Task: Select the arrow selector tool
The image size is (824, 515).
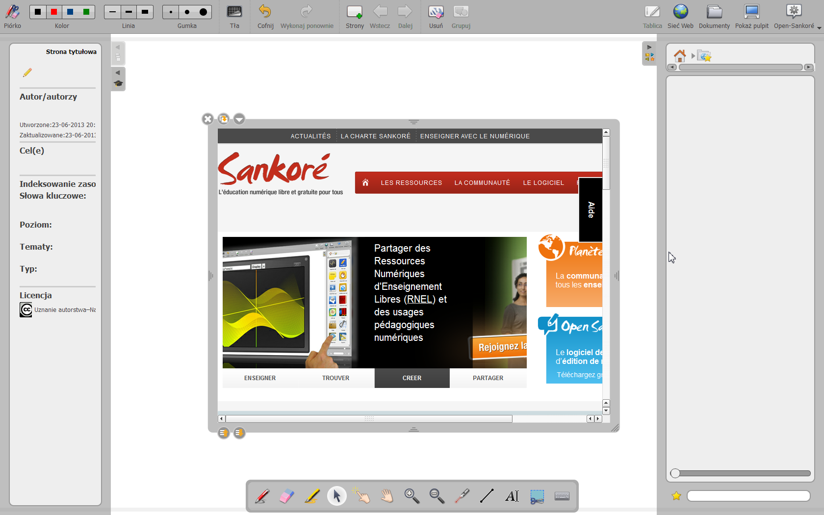Action: (x=337, y=496)
